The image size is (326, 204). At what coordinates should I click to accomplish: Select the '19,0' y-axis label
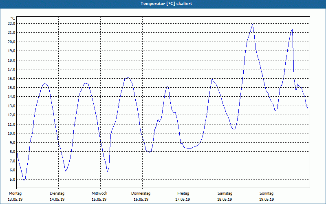pyautogui.click(x=11, y=51)
